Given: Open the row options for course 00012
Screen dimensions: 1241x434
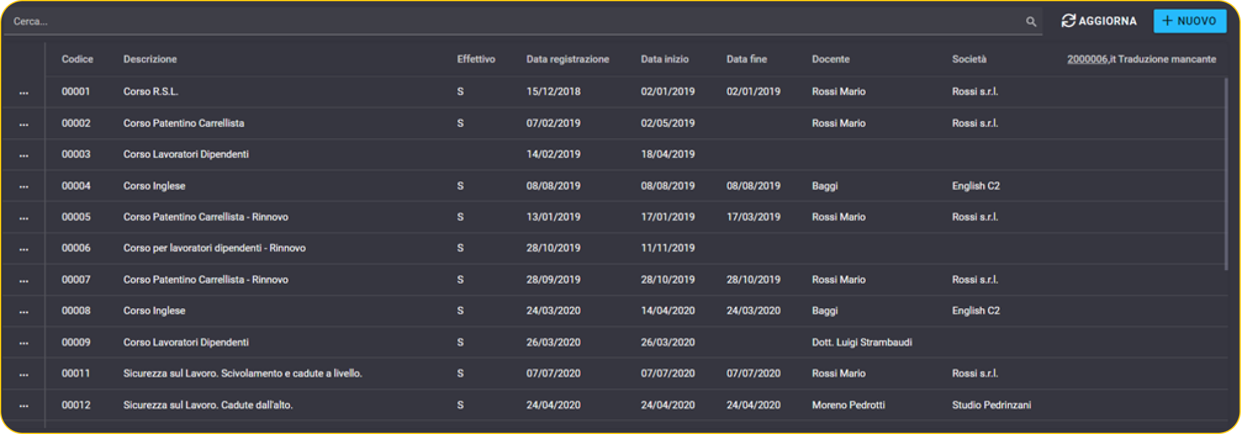Looking at the screenshot, I should point(24,406).
